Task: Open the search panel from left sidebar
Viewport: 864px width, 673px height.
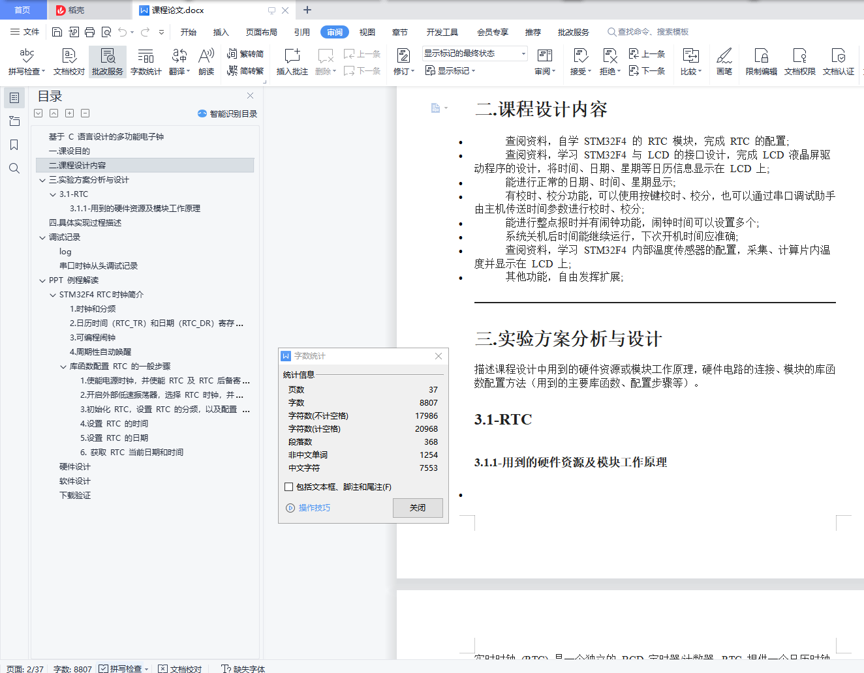Action: (14, 168)
